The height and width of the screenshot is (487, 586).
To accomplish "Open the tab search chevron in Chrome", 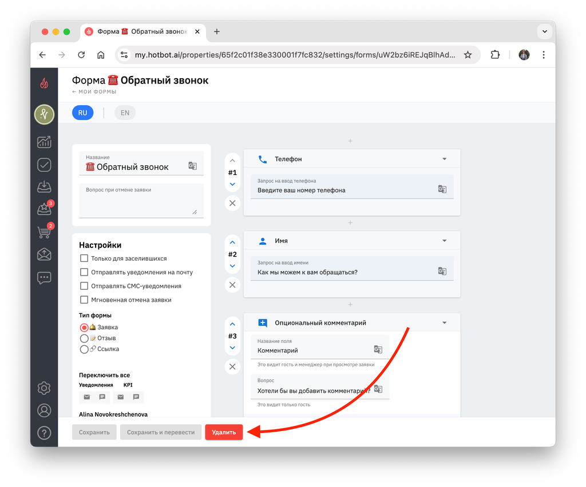I will coord(545,31).
